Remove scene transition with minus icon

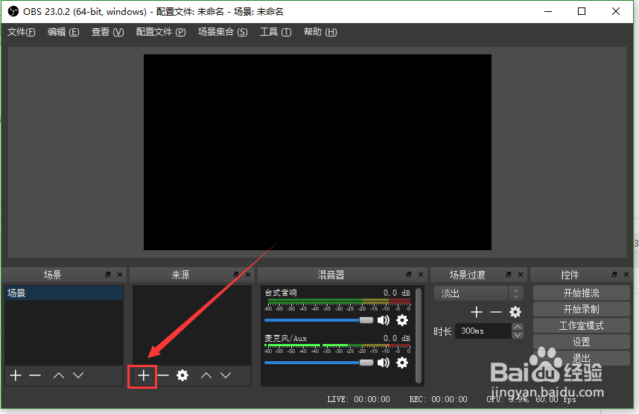(495, 312)
